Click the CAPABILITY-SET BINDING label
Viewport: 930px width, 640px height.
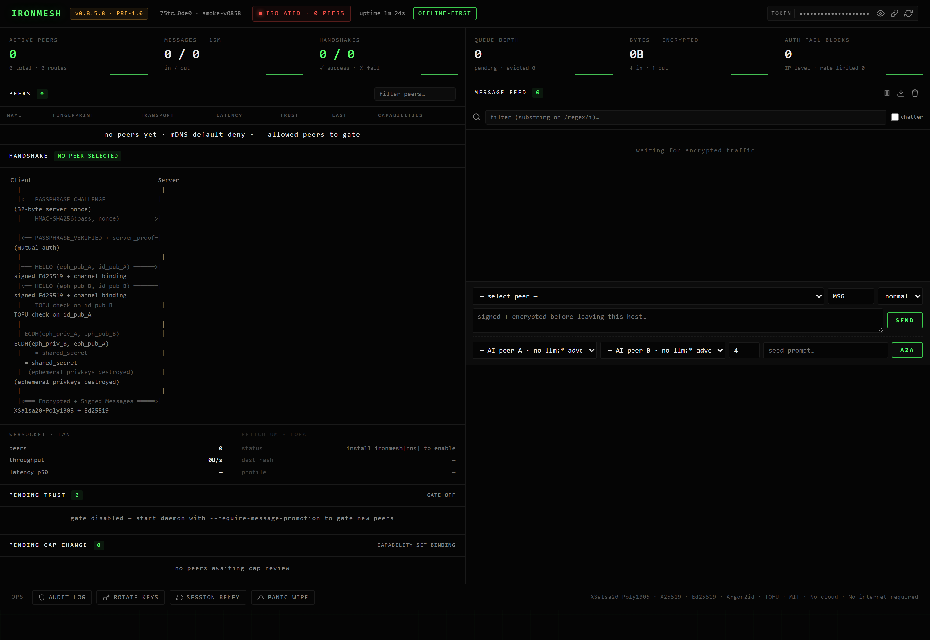416,545
